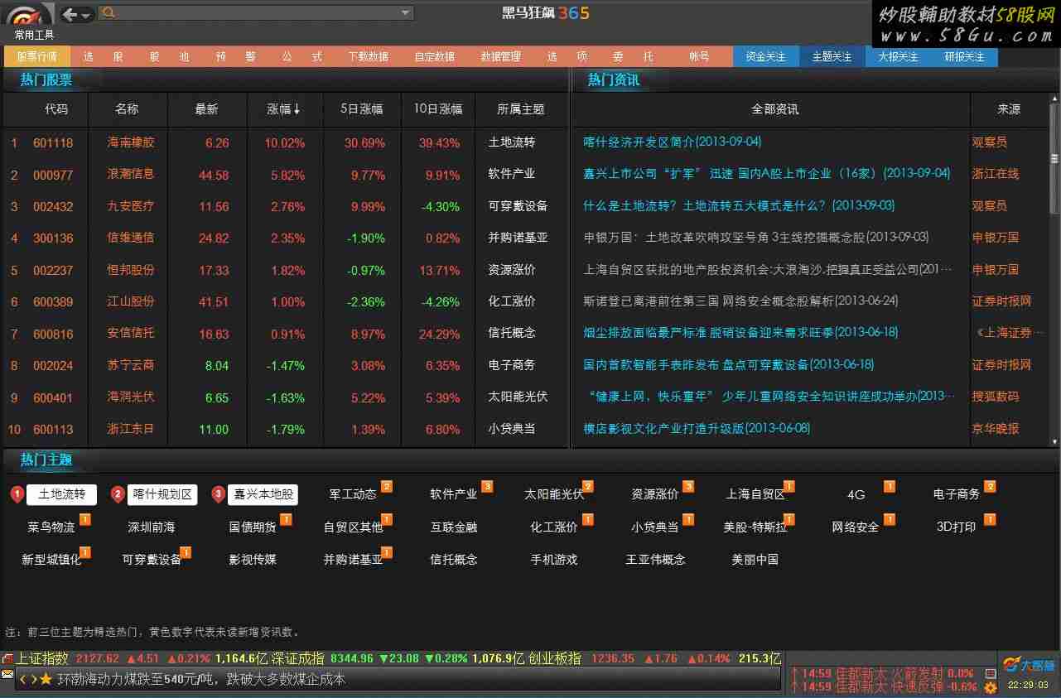Open news 横店影视文化产业打造升级版

click(697, 428)
